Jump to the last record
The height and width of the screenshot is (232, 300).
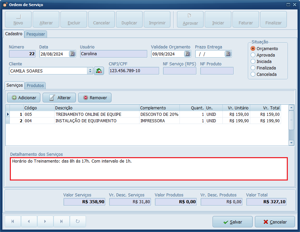(61, 222)
